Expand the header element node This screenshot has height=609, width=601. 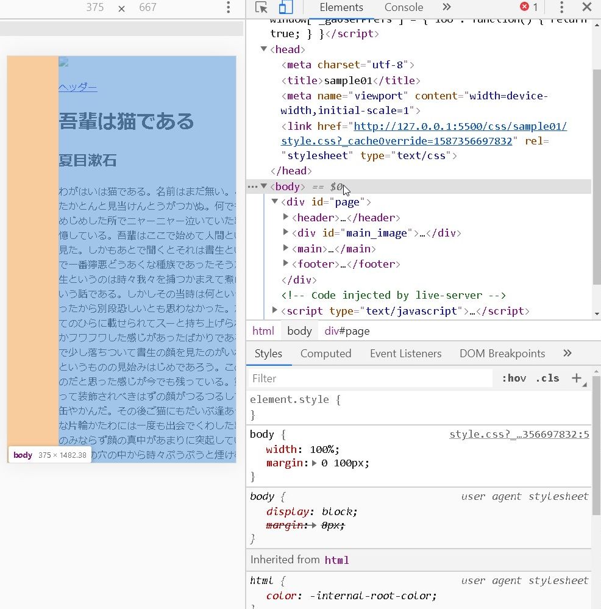(x=286, y=218)
